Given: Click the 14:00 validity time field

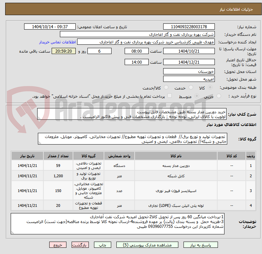Looking at the screenshot, I should click(137, 62).
